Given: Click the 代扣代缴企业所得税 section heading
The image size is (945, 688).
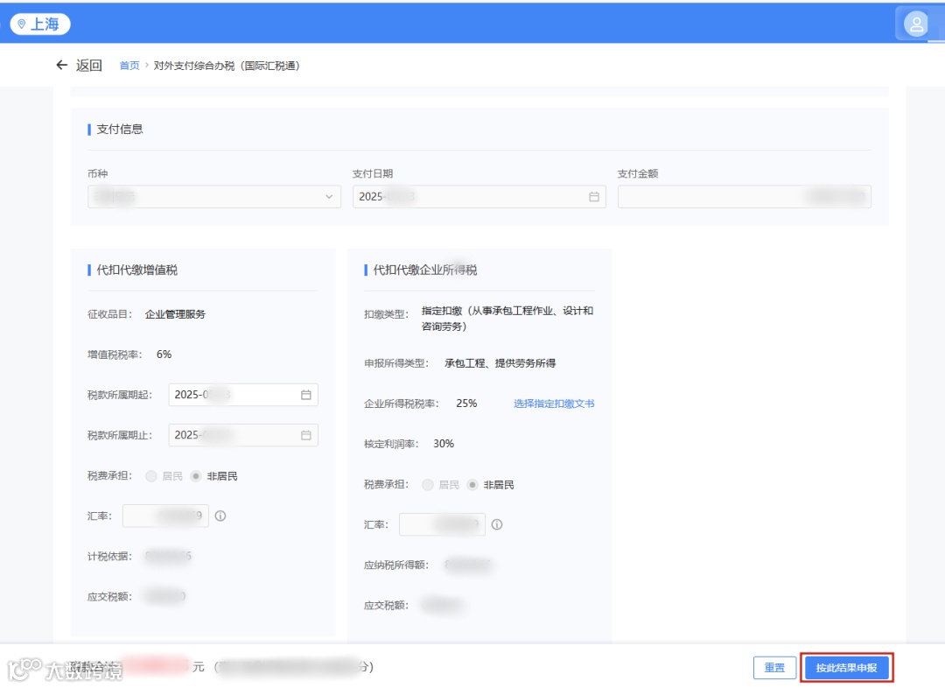Looking at the screenshot, I should click(x=425, y=270).
